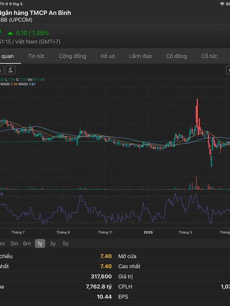Tap the 2025 axis label

click(148, 232)
